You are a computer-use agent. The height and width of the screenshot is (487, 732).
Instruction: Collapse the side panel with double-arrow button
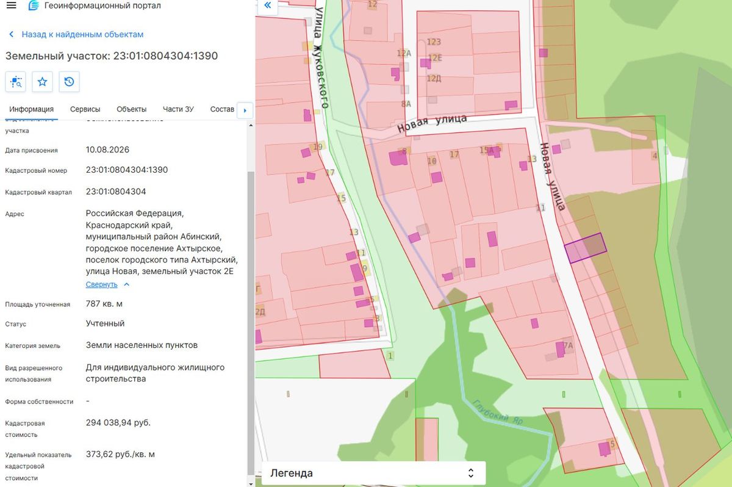point(267,6)
